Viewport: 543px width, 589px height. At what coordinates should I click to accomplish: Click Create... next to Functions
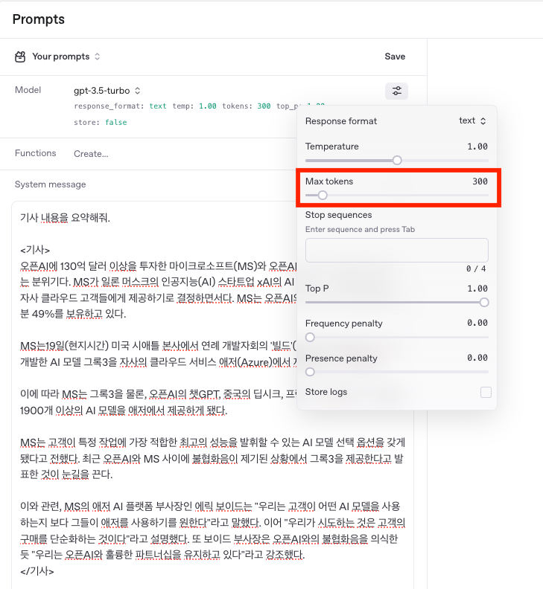coord(91,154)
